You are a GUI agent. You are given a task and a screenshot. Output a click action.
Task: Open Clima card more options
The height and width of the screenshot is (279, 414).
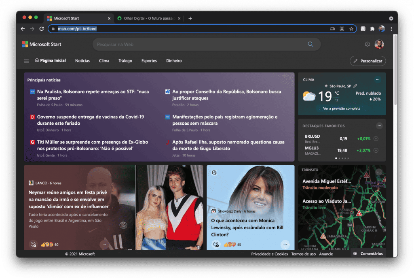click(378, 79)
